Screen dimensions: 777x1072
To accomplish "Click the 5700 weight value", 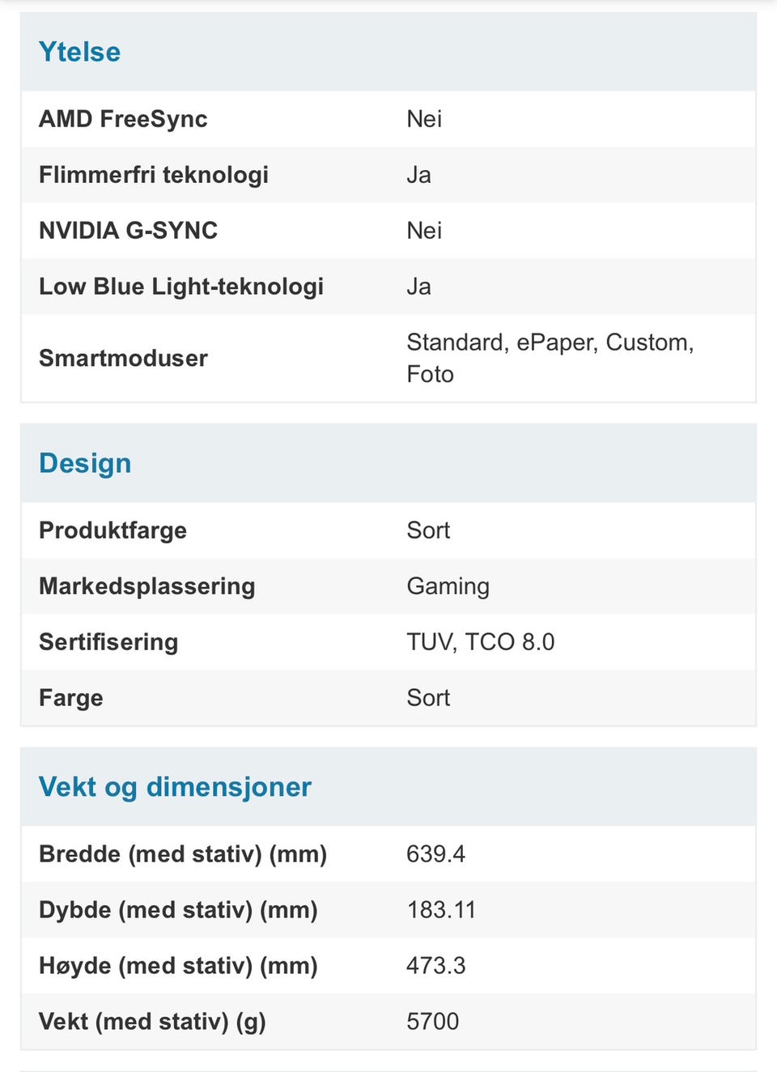I will pyautogui.click(x=432, y=1022).
